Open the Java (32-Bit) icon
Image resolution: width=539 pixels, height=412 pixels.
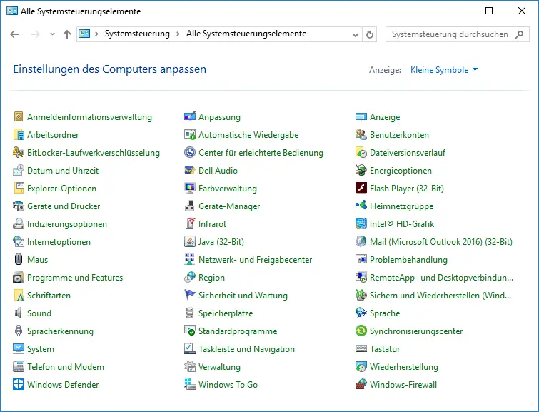tap(190, 242)
